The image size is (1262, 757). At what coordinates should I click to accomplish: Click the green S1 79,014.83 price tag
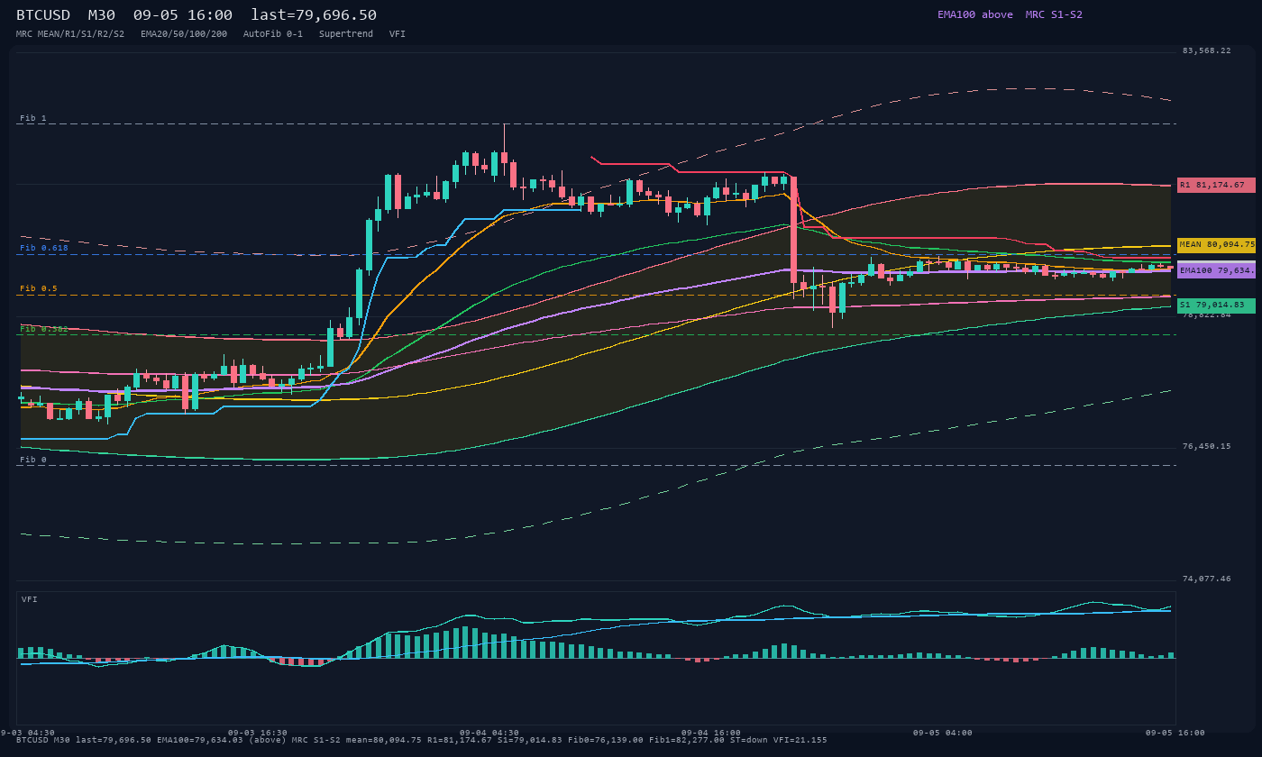1216,306
